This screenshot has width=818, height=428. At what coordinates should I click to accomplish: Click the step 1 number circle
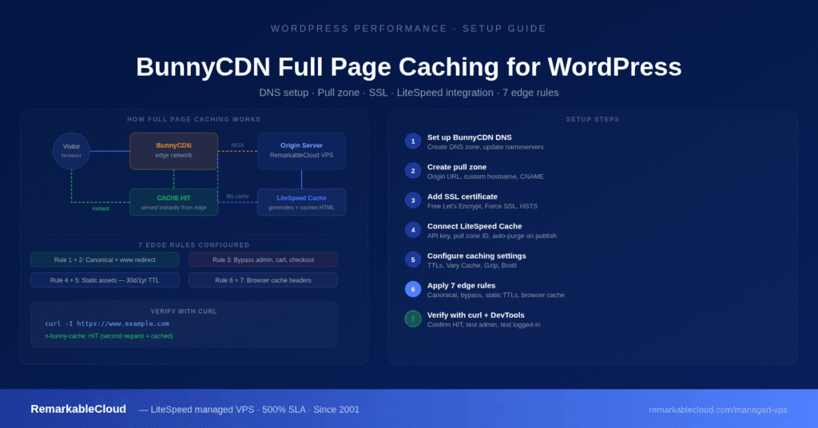pos(413,141)
